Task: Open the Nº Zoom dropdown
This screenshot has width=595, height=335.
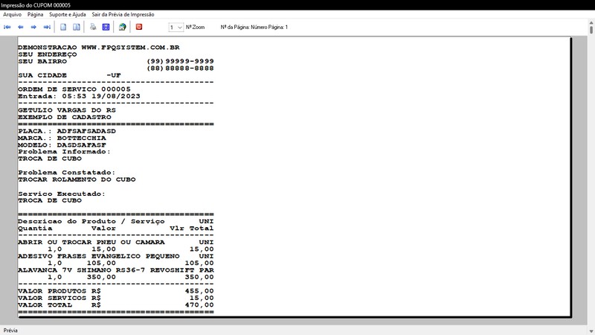Action: 176,27
